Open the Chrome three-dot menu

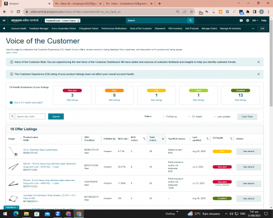(x=268, y=12)
